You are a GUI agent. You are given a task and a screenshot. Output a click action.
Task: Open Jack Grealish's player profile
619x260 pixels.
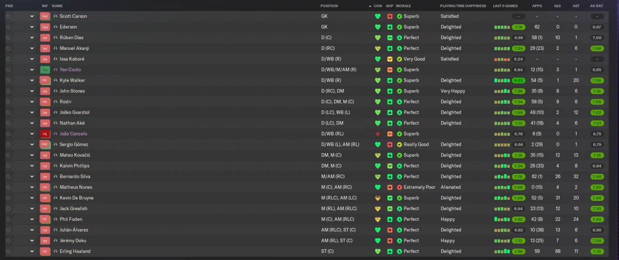click(x=74, y=209)
